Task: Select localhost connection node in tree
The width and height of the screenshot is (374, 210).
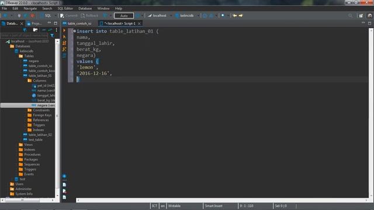Action: 27,41
